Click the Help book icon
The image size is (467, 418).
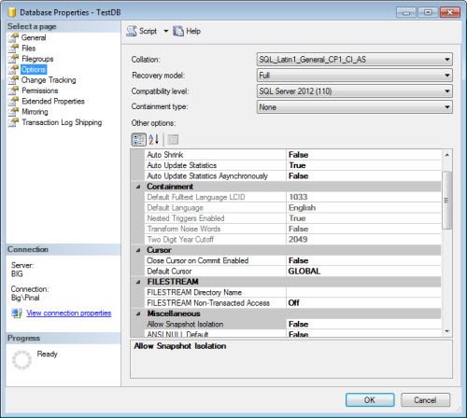point(178,31)
